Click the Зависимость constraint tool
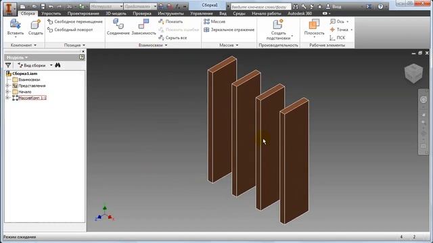 tap(144, 27)
